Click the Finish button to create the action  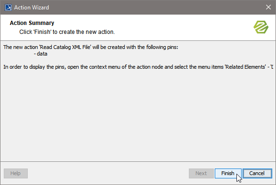tap(228, 173)
